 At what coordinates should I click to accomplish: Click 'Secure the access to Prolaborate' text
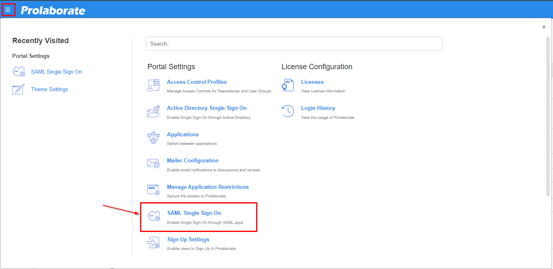click(x=196, y=196)
